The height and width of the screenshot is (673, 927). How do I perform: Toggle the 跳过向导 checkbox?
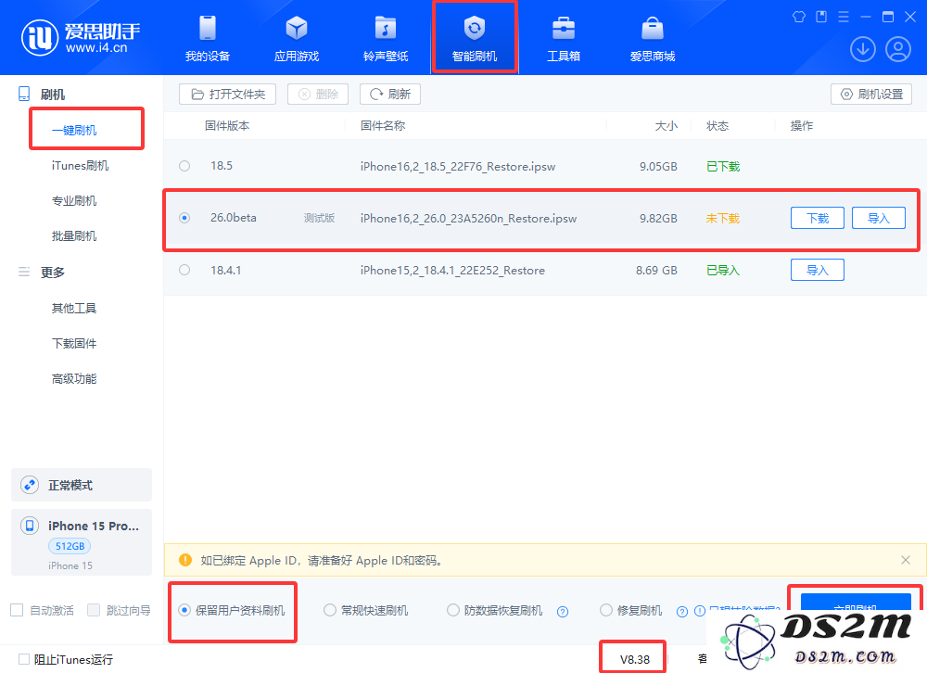pos(94,610)
